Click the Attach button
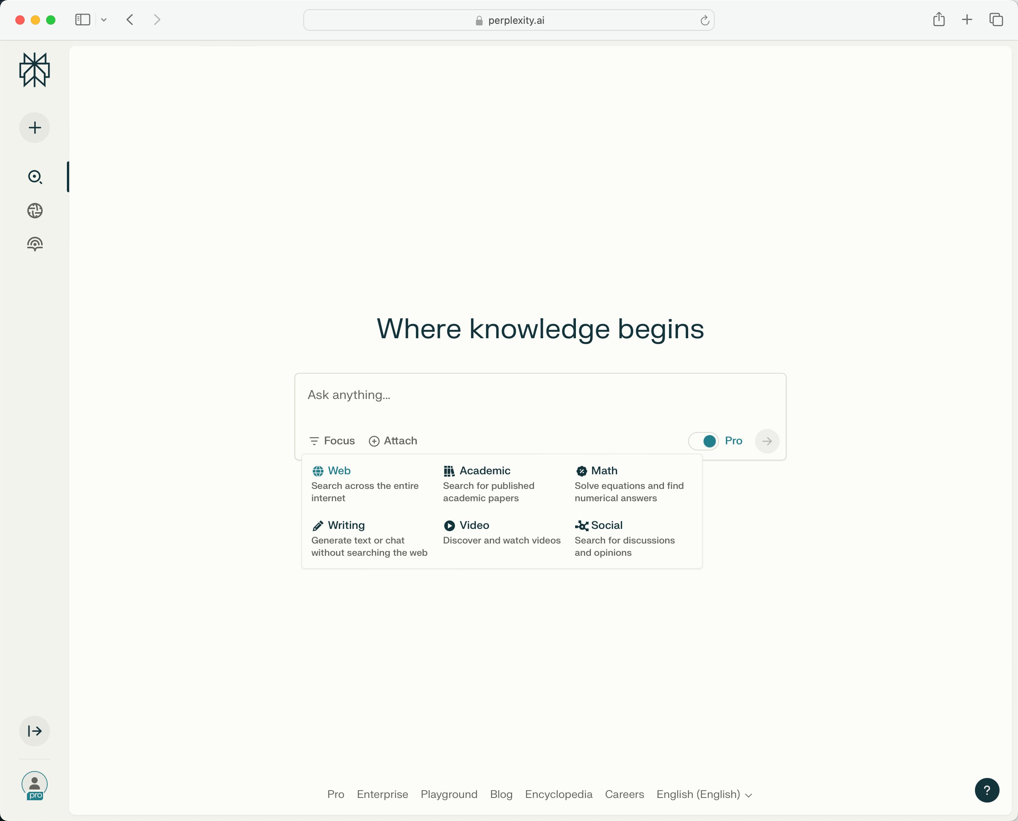This screenshot has width=1018, height=821. [x=393, y=441]
